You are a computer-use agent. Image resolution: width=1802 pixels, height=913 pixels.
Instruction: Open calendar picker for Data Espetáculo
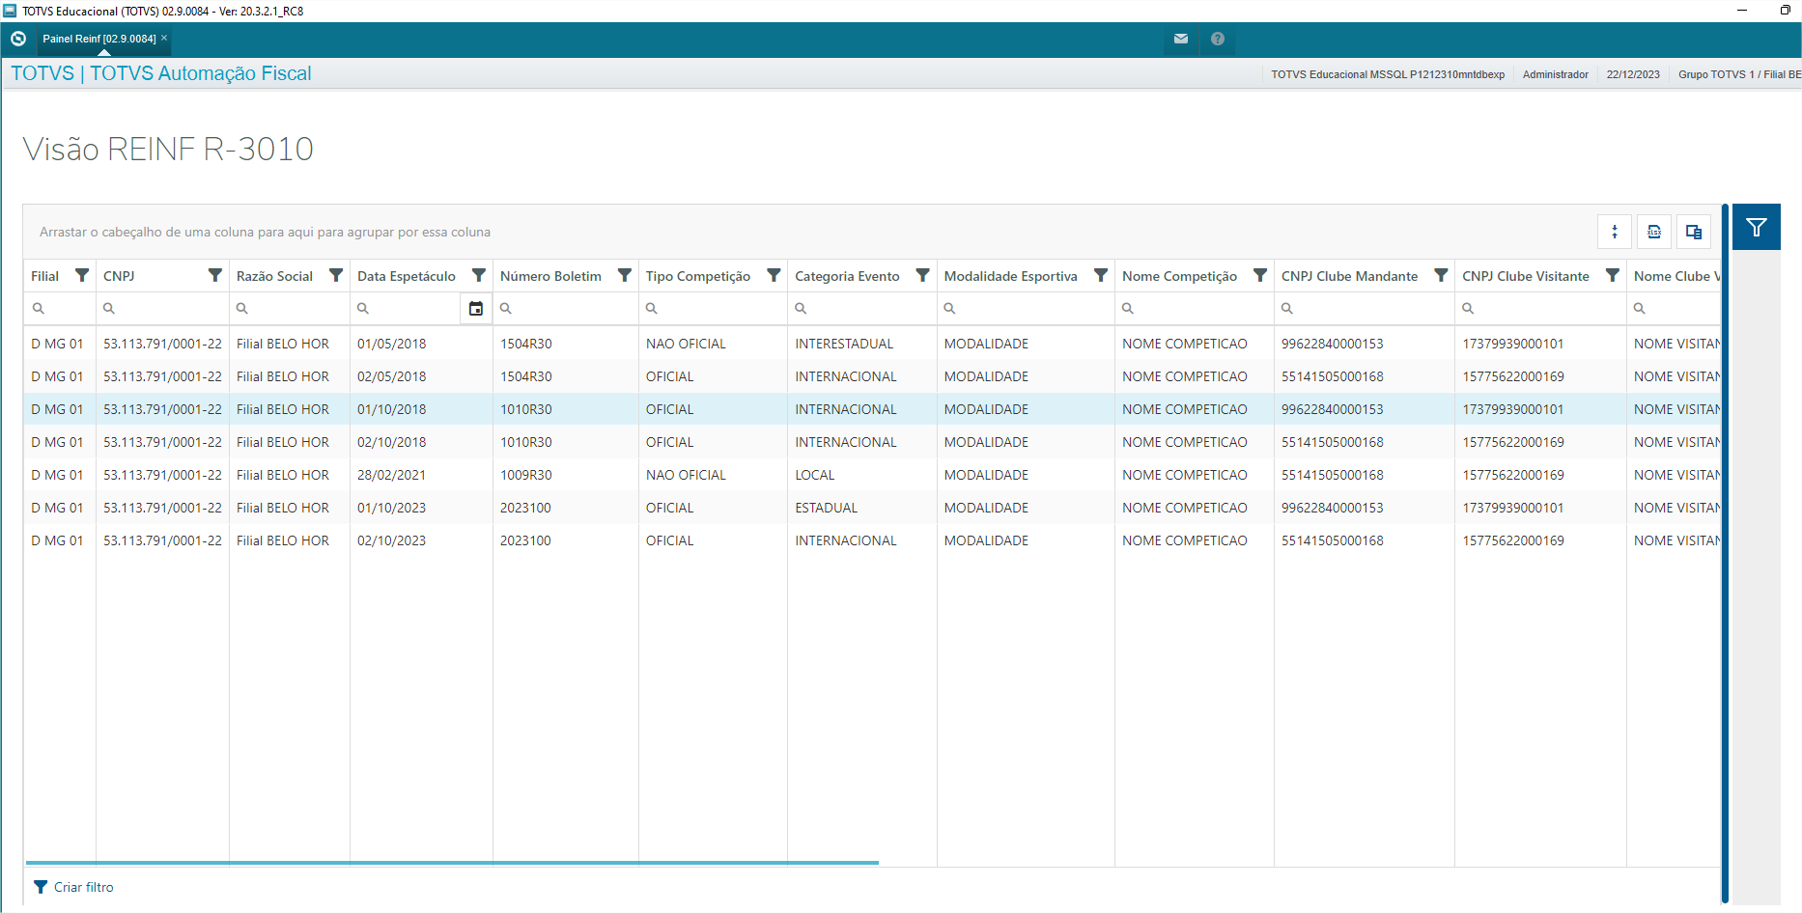pos(476,309)
